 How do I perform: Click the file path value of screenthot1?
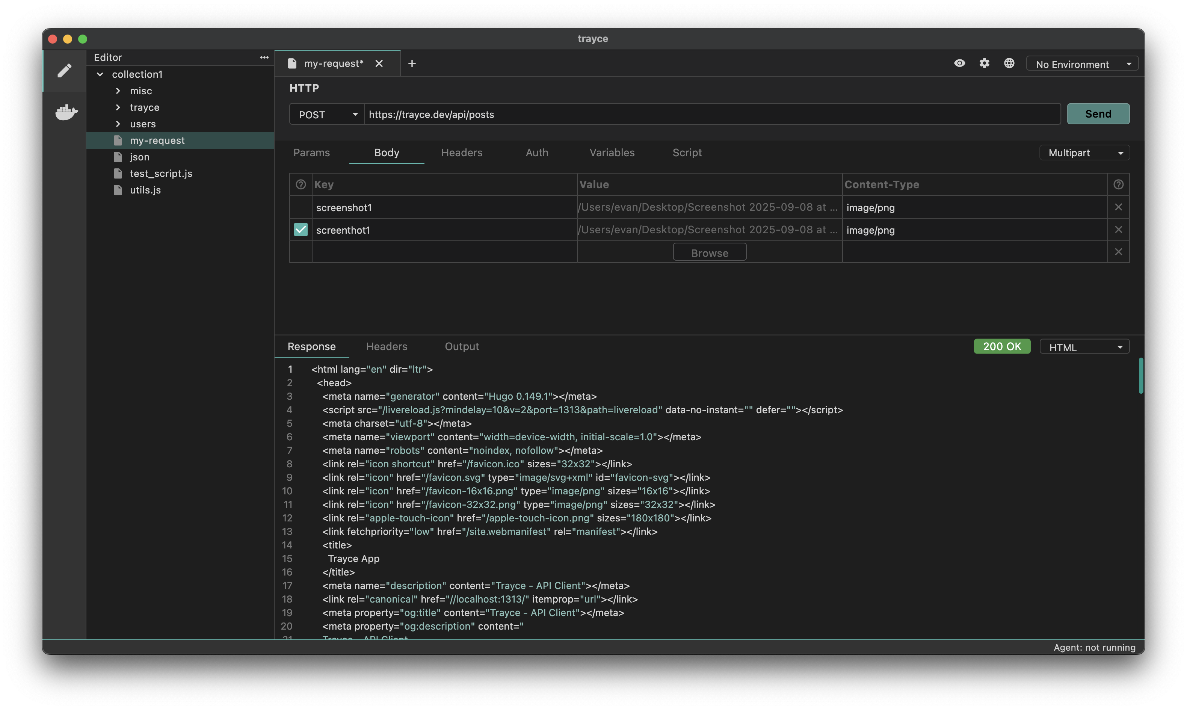coord(709,230)
